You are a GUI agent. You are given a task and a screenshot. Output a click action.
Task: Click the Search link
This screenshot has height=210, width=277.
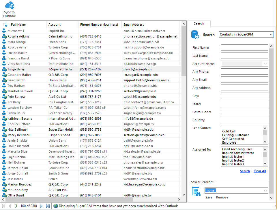[x=245, y=171]
